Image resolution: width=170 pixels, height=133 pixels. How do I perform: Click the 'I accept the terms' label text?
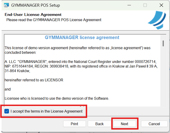tap(46, 111)
